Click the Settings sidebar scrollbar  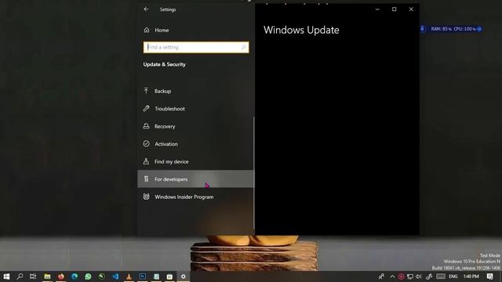tap(254, 172)
